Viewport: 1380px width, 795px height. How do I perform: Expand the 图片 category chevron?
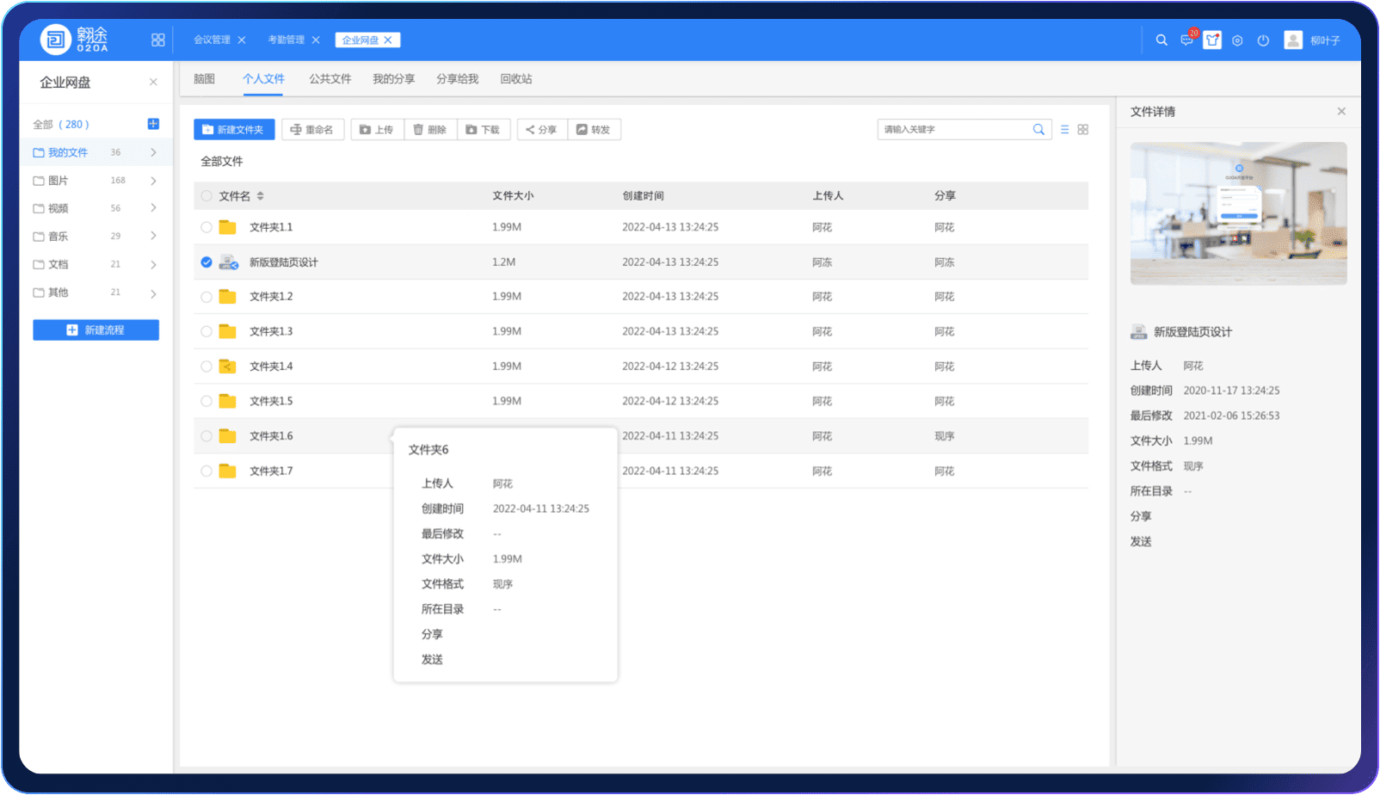153,181
